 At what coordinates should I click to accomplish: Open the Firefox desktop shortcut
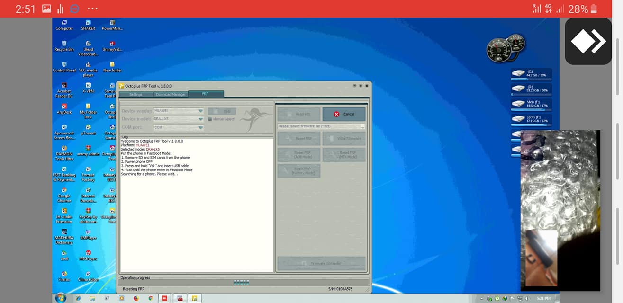(x=64, y=276)
